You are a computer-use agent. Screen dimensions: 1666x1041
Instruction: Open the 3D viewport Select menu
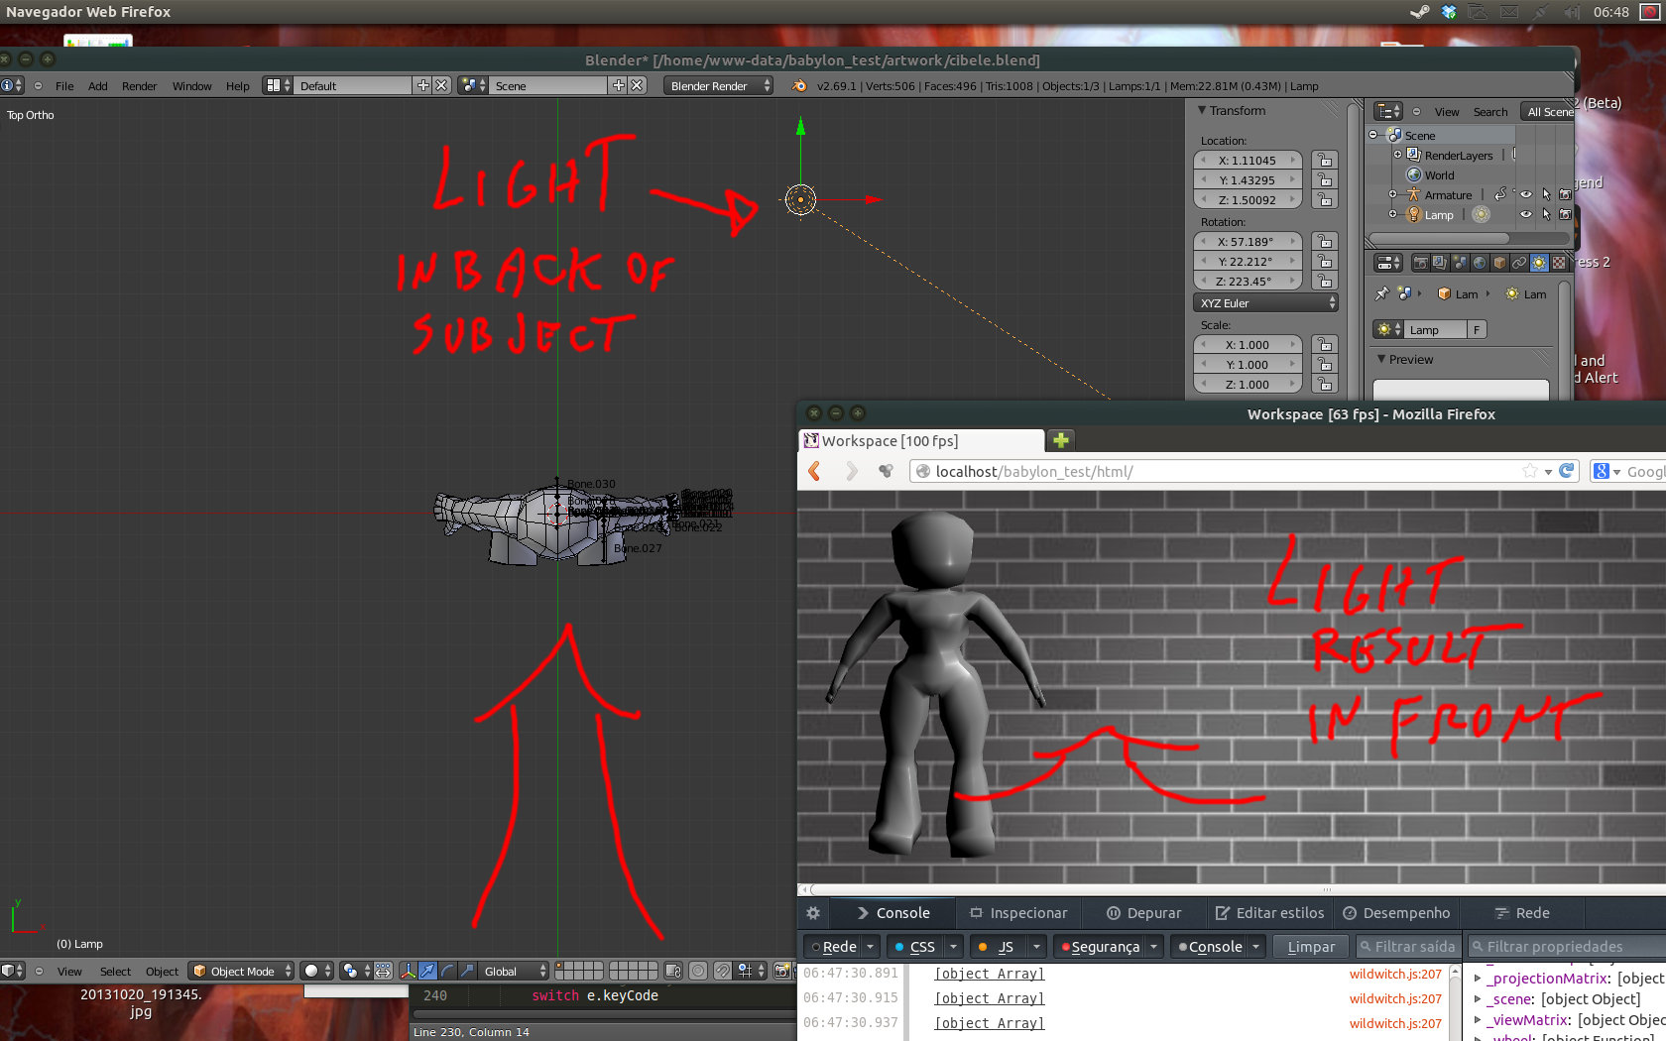115,972
